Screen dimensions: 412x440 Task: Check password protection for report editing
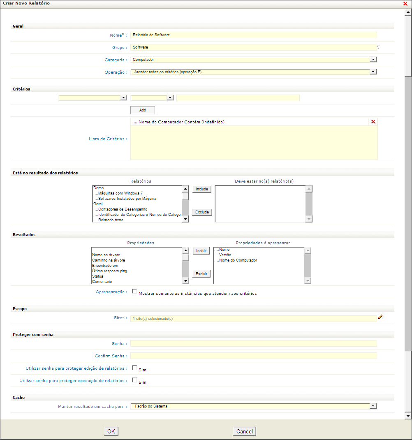[134, 368]
